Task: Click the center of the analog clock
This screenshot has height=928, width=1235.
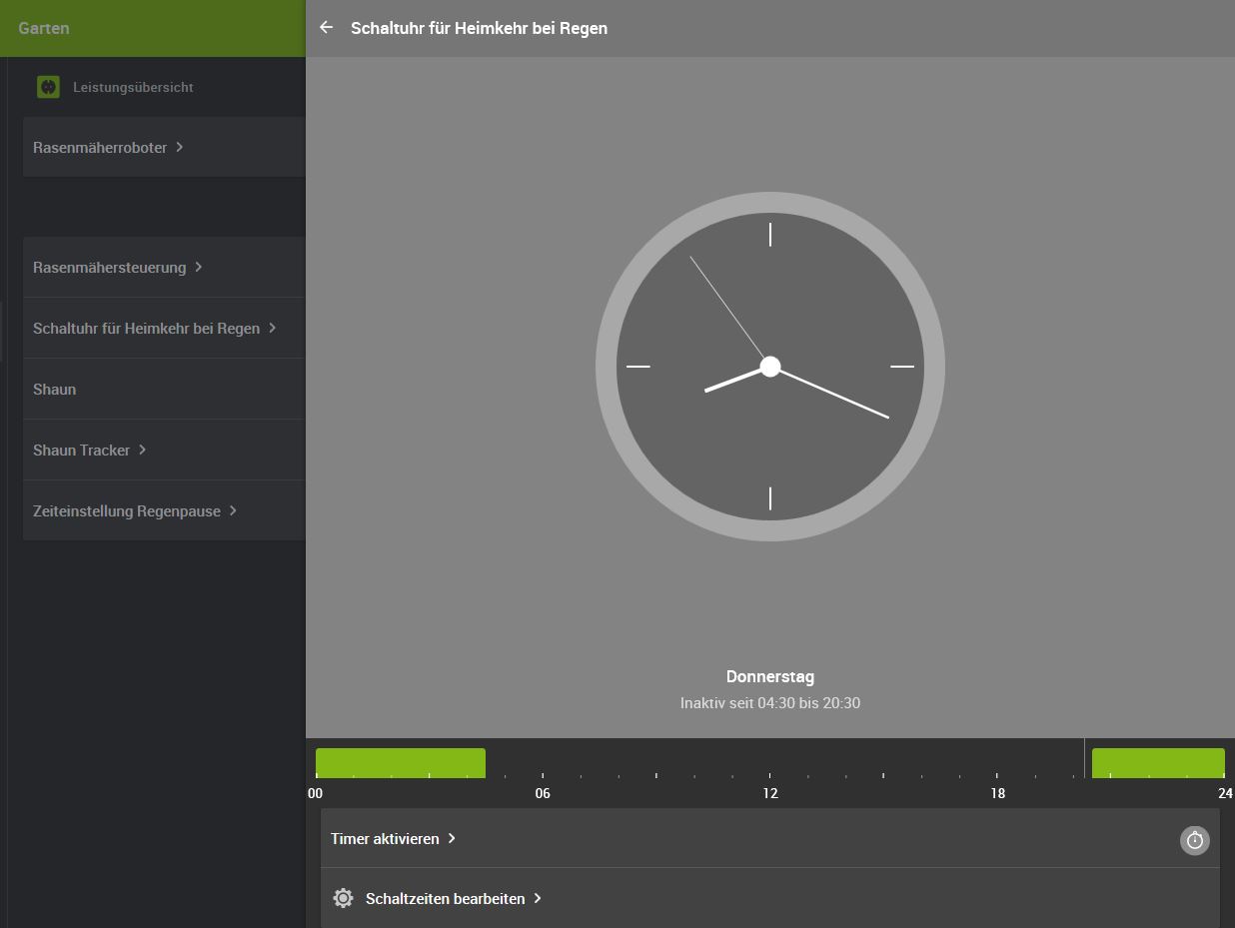Action: click(x=769, y=367)
